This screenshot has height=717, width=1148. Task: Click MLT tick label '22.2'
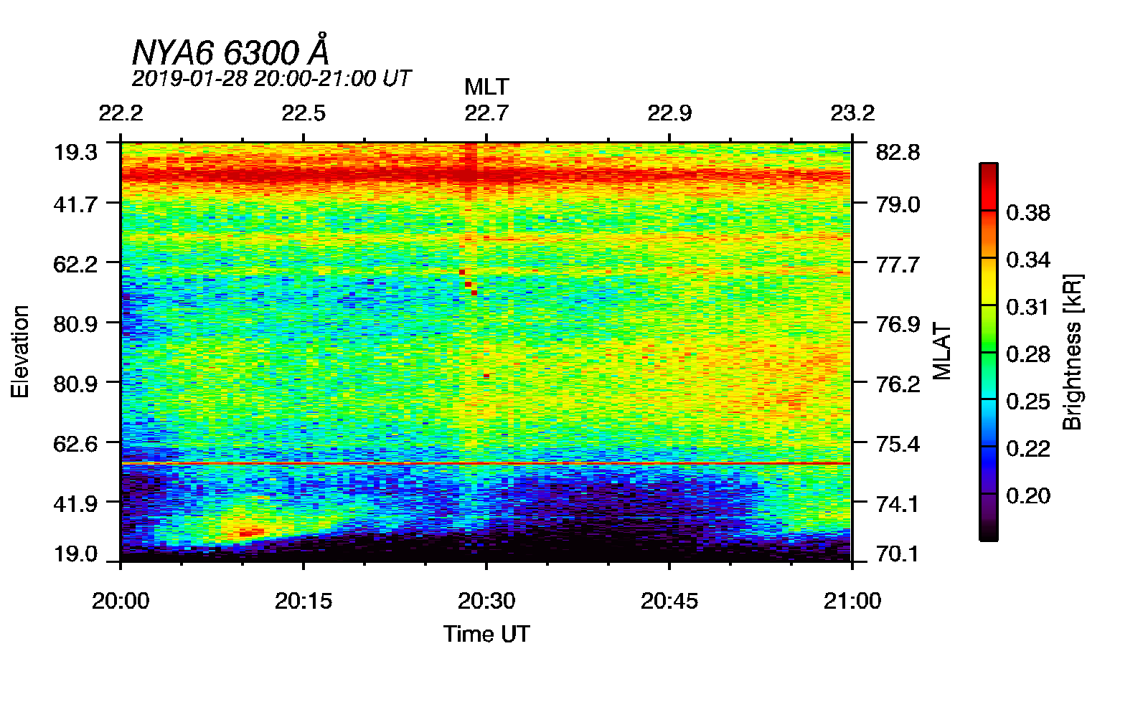121,113
